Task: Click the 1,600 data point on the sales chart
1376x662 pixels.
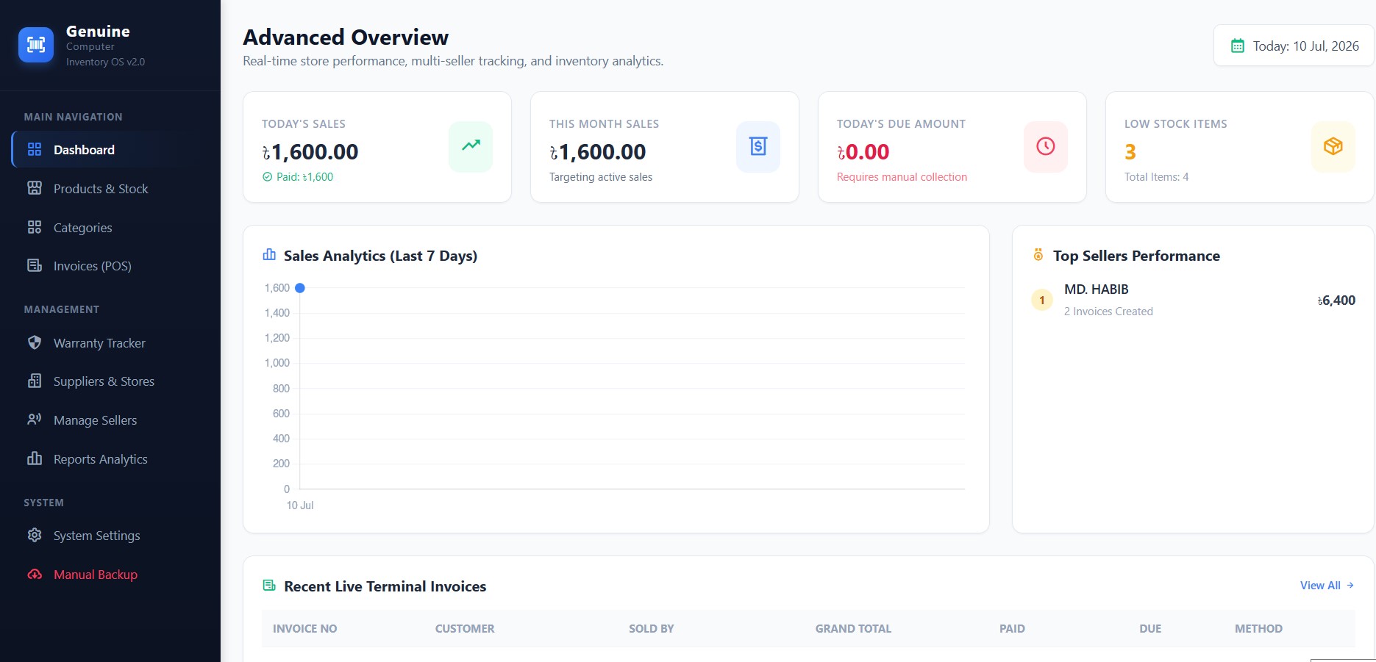Action: 300,288
